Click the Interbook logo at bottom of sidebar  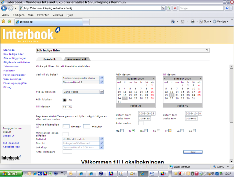tap(11, 158)
